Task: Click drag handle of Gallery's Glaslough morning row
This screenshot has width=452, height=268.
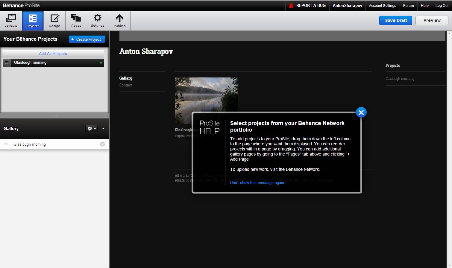Action: coord(6,144)
